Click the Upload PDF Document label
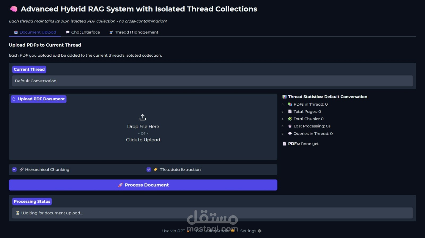 click(39, 99)
